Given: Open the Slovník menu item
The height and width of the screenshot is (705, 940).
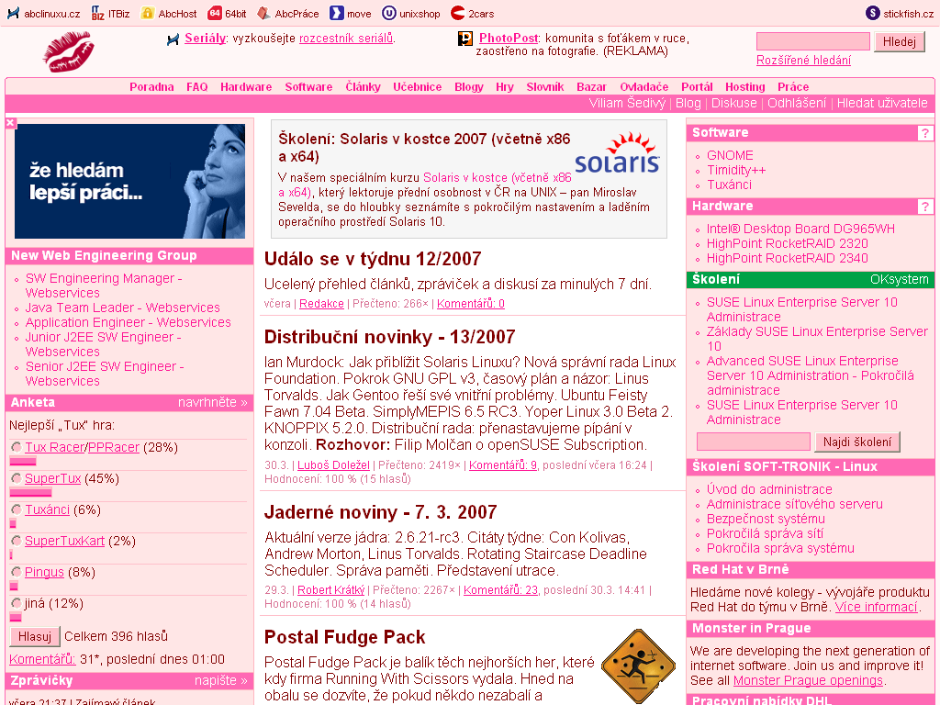Looking at the screenshot, I should pos(545,87).
